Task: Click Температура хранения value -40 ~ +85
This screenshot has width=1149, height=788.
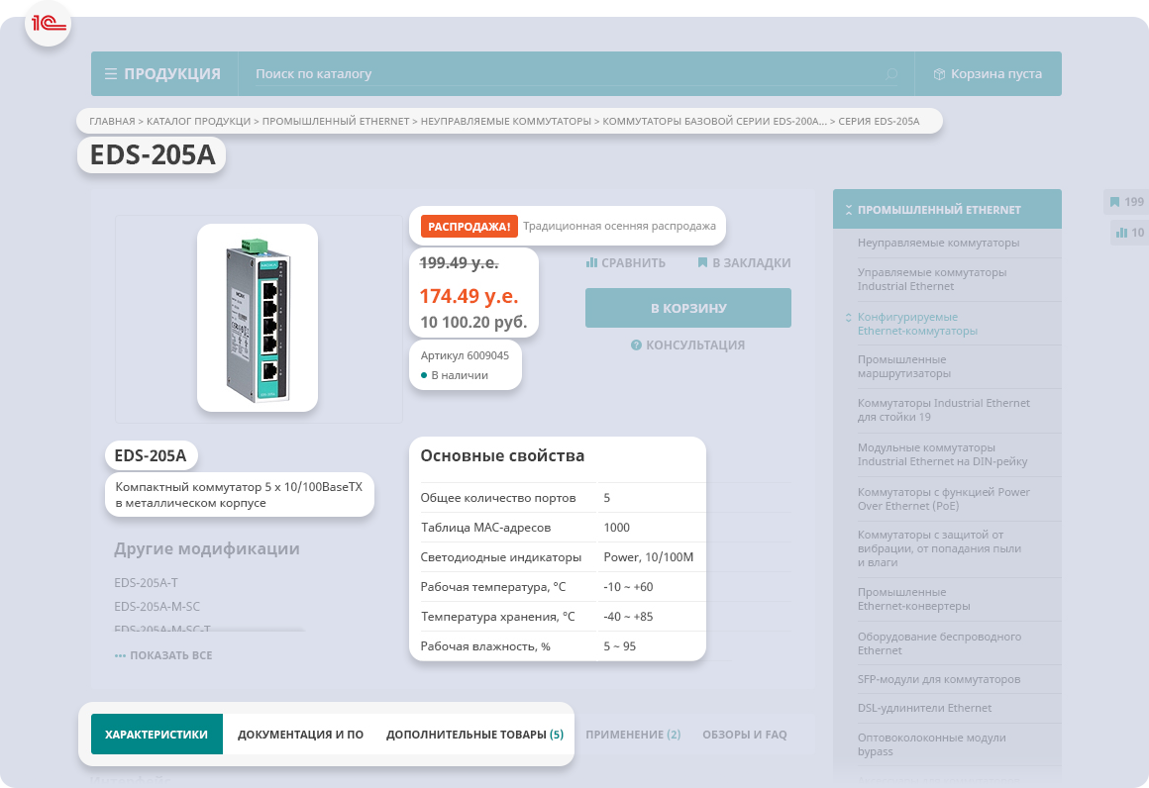Action: pyautogui.click(x=628, y=617)
